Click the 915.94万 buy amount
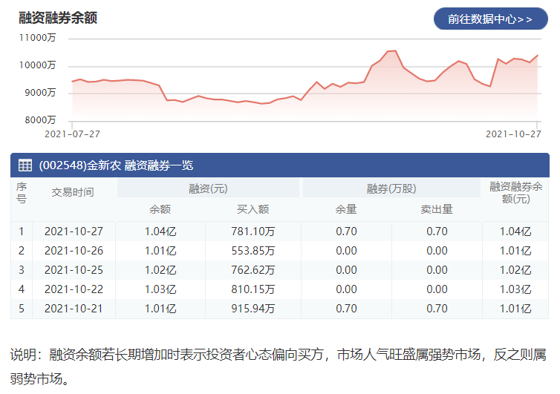This screenshot has width=560, height=394. [x=253, y=309]
